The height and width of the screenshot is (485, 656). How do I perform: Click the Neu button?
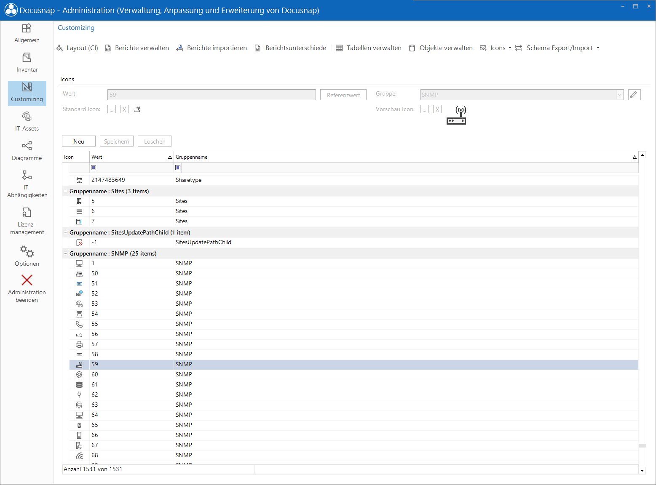tap(79, 141)
